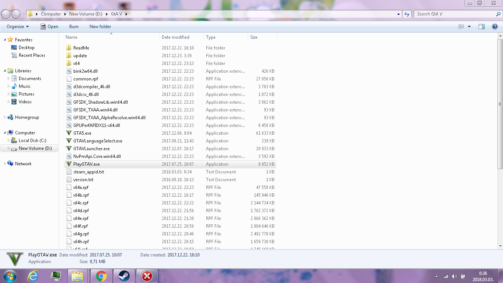Open the Music library
Viewport: 503px width, 283px height.
(x=25, y=86)
